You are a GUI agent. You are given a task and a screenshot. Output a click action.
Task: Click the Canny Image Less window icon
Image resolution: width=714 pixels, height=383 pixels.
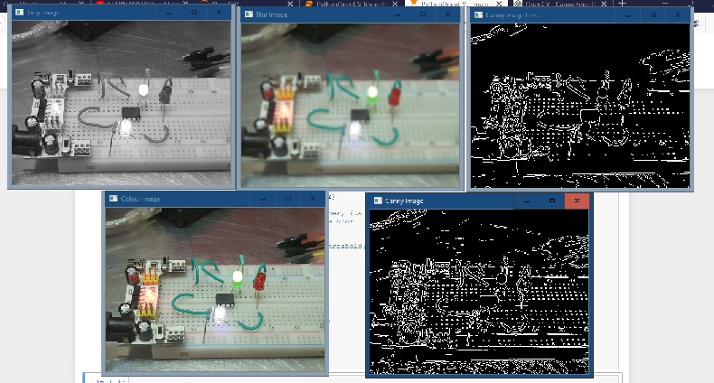[x=478, y=15]
